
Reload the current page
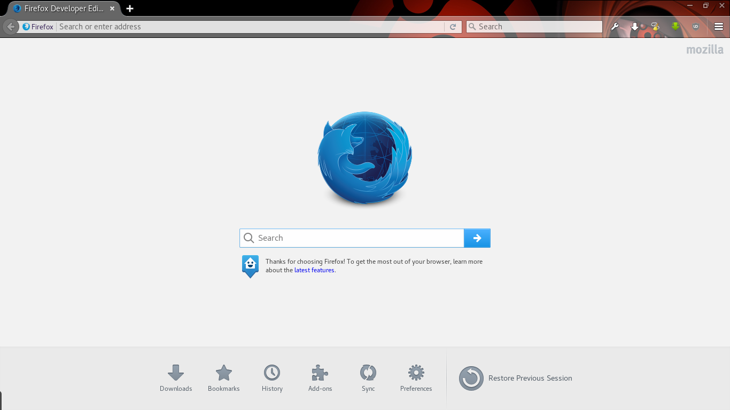click(x=453, y=27)
